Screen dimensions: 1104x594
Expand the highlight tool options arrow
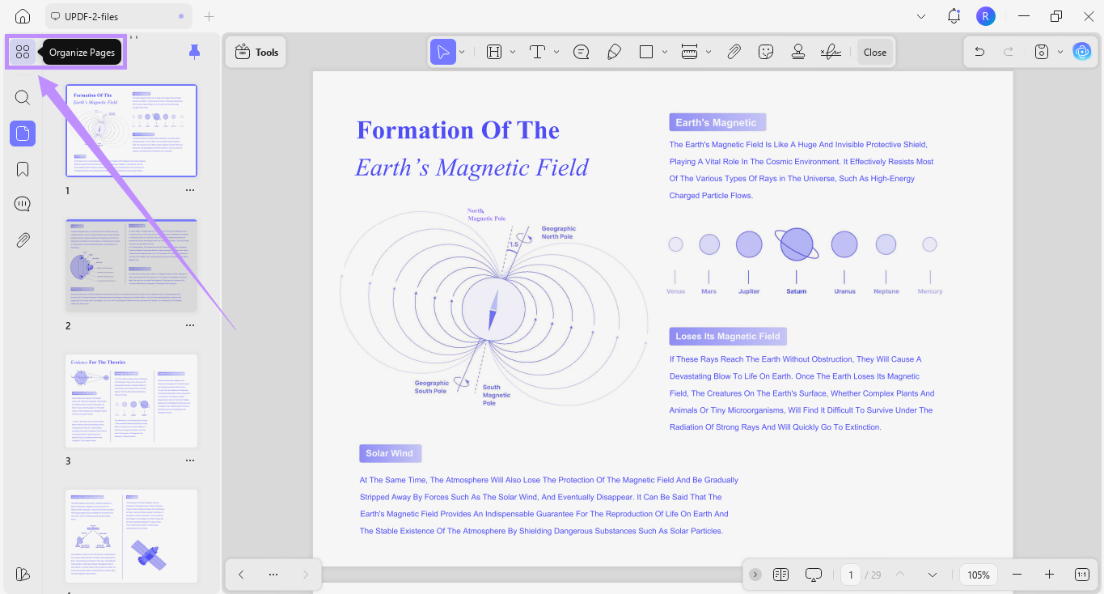(x=513, y=52)
